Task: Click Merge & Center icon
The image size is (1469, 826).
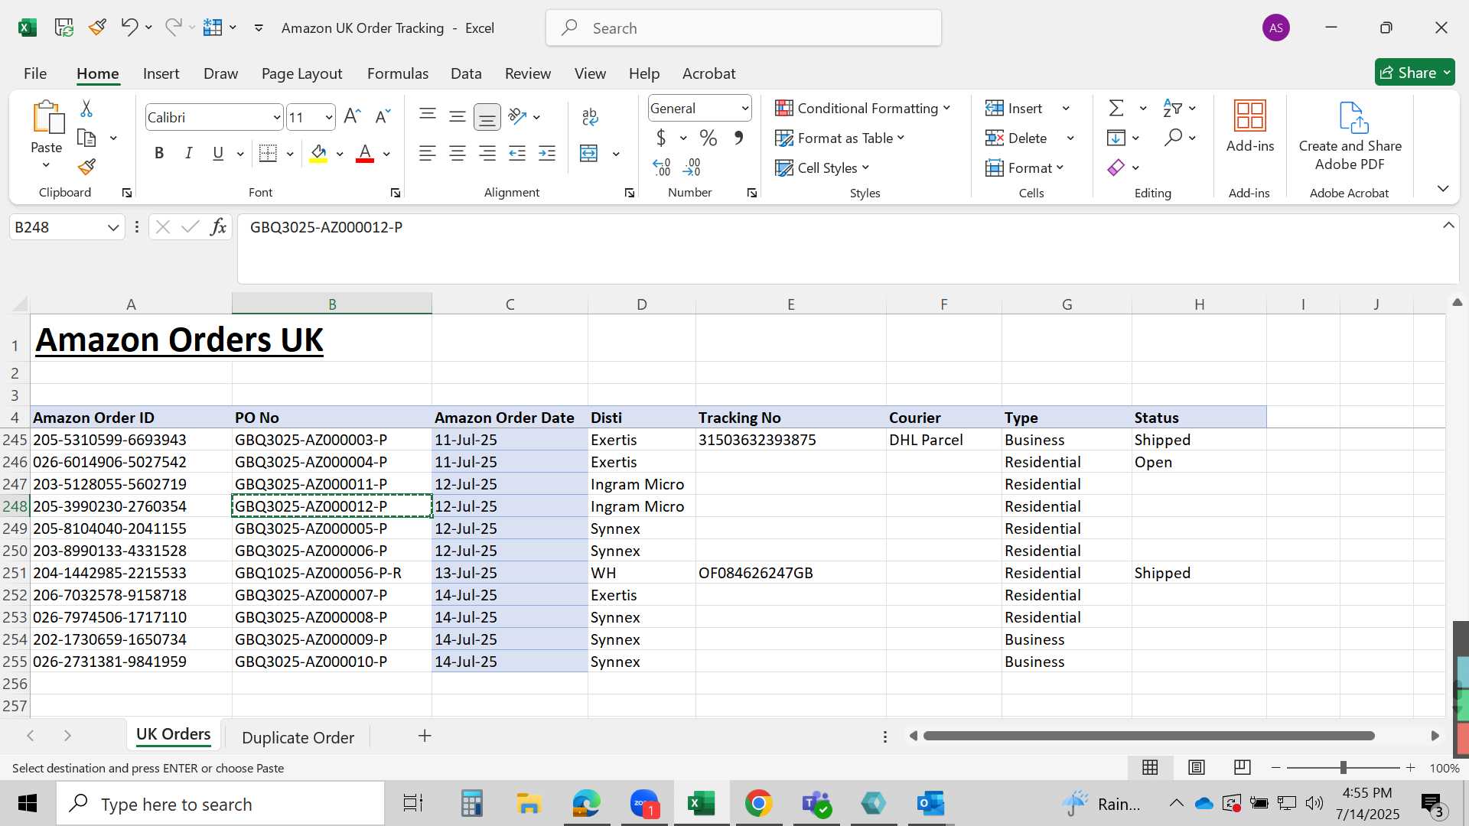Action: pos(588,153)
